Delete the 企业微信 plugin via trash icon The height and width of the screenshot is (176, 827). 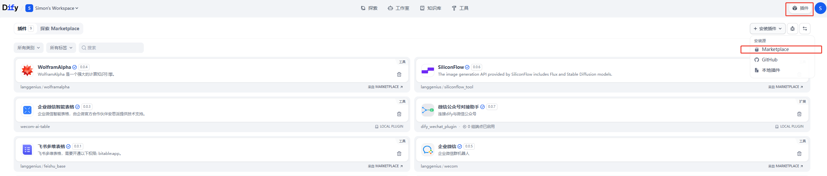click(799, 154)
